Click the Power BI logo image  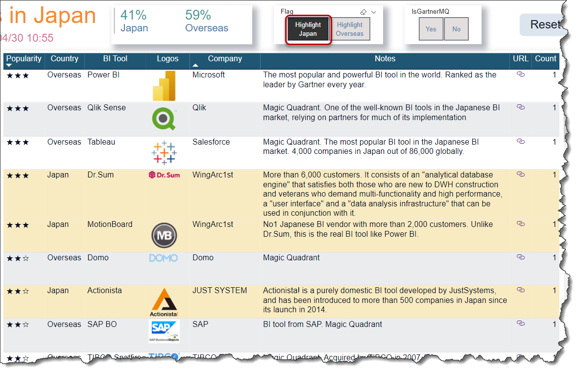pyautogui.click(x=164, y=86)
